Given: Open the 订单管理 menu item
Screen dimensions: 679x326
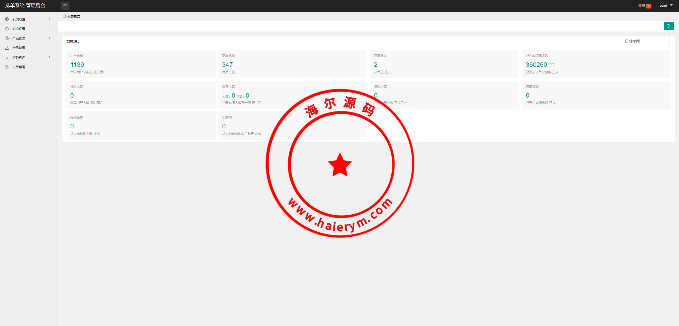Looking at the screenshot, I should point(19,67).
